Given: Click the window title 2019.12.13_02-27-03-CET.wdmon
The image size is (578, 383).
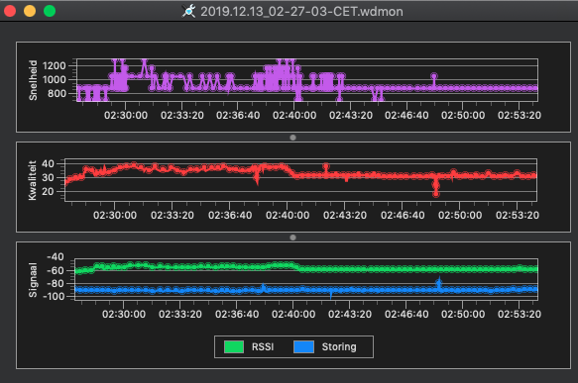Looking at the screenshot, I should pyautogui.click(x=301, y=12).
